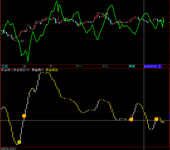Click the blue bar on the indicator's right edge
Viewport: 170px width, 150px height.
click(170, 117)
